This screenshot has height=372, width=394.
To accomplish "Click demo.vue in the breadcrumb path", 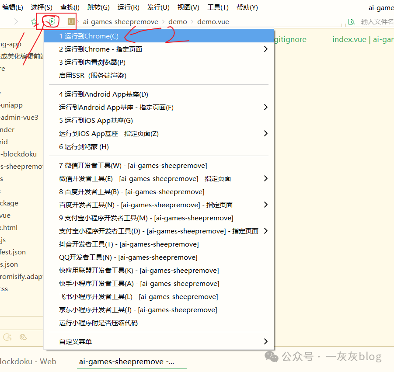I will [213, 21].
